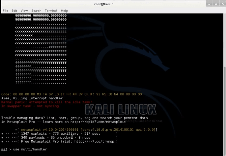This screenshot has width=226, height=156.
Task: Click 'Trouble managing data?' text line
Action: [74, 118]
